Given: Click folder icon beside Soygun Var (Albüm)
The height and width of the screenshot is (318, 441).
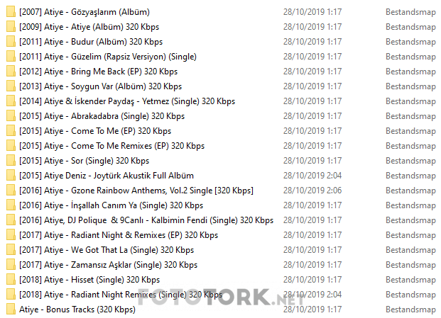Looking at the screenshot, I should 11,86.
